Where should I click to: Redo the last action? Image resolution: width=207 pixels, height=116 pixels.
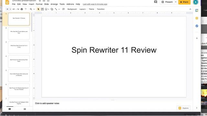[18, 9]
